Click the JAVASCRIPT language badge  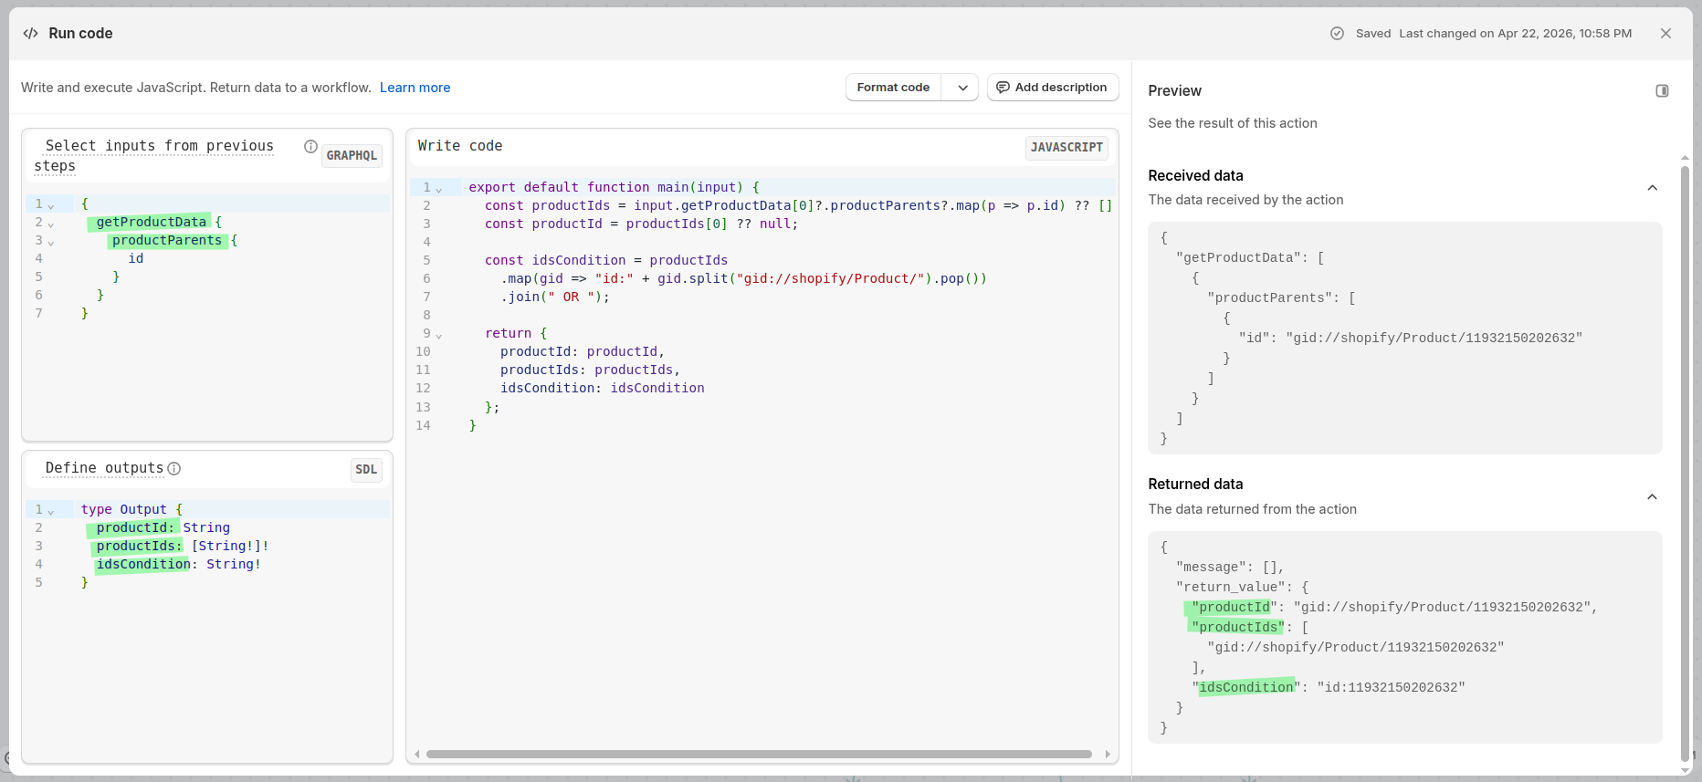coord(1066,148)
